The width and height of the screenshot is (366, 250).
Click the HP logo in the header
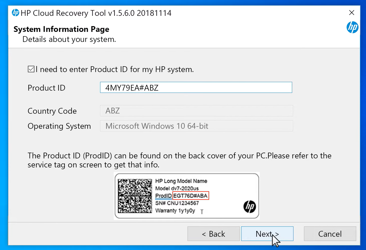tap(352, 27)
